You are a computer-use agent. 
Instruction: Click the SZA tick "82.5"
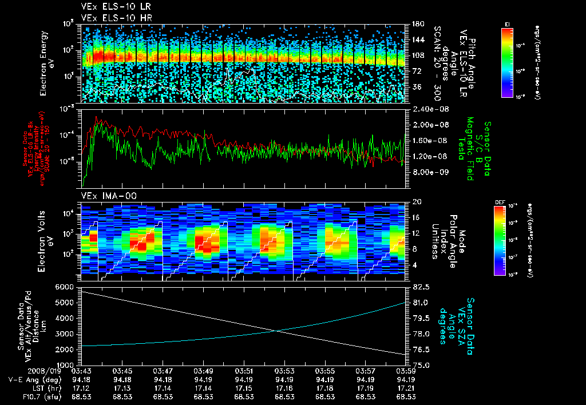tap(421, 287)
